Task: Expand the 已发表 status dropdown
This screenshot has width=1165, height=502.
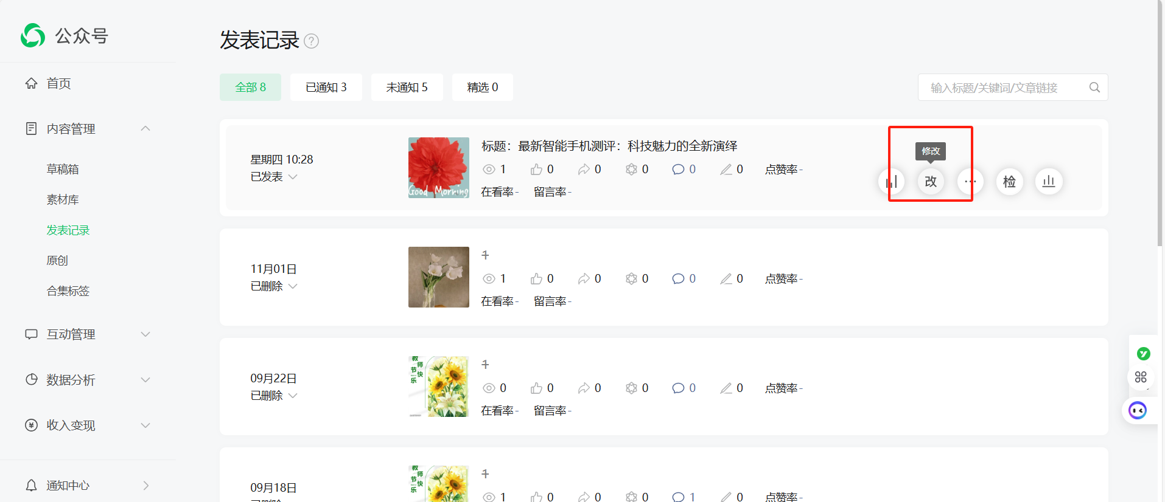Action: pyautogui.click(x=293, y=177)
